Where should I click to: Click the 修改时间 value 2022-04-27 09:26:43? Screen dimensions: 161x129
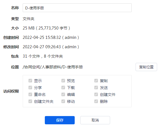coord(42,47)
